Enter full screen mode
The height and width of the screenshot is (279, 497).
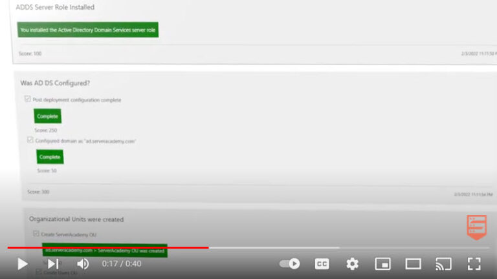click(x=474, y=263)
